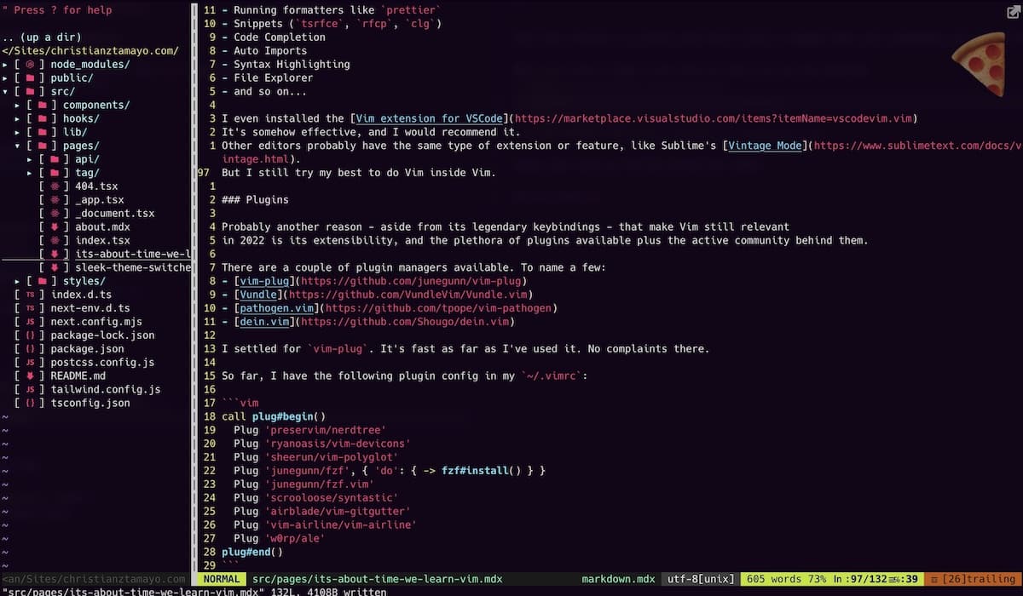The height and width of the screenshot is (596, 1023).
Task: Click the 'Vim extension for VSCode' link
Action: coord(430,118)
